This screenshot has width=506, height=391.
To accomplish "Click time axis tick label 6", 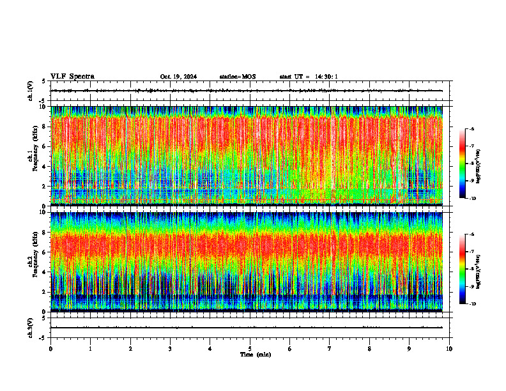I will [x=290, y=349].
